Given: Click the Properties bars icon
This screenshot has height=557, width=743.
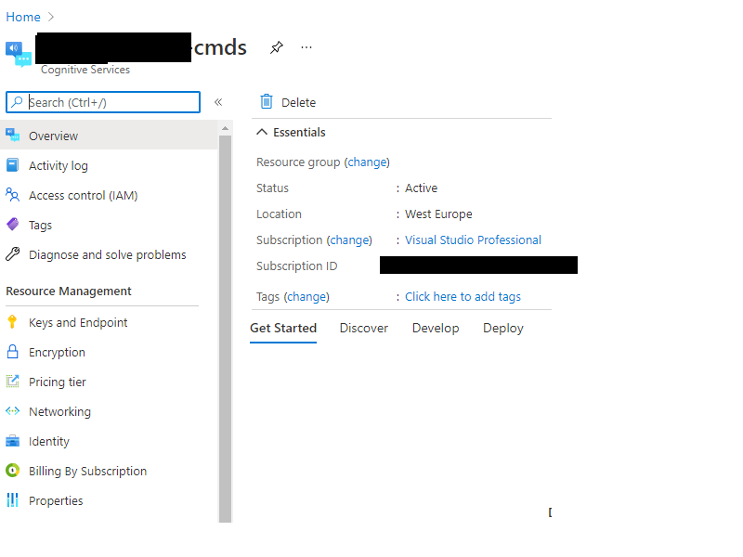Looking at the screenshot, I should [x=13, y=500].
